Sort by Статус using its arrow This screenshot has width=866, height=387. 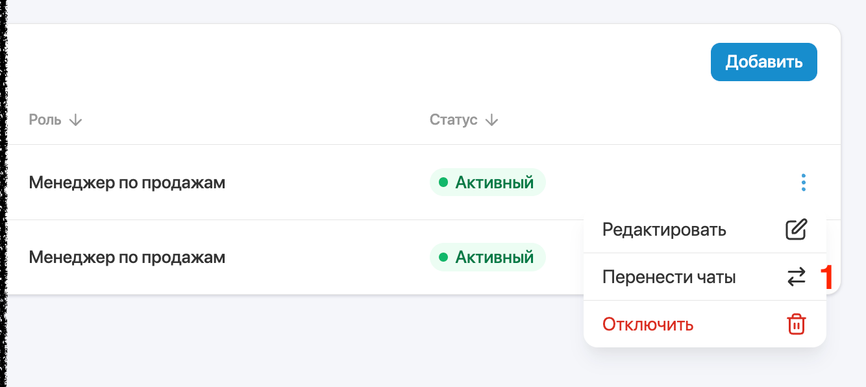click(x=491, y=120)
